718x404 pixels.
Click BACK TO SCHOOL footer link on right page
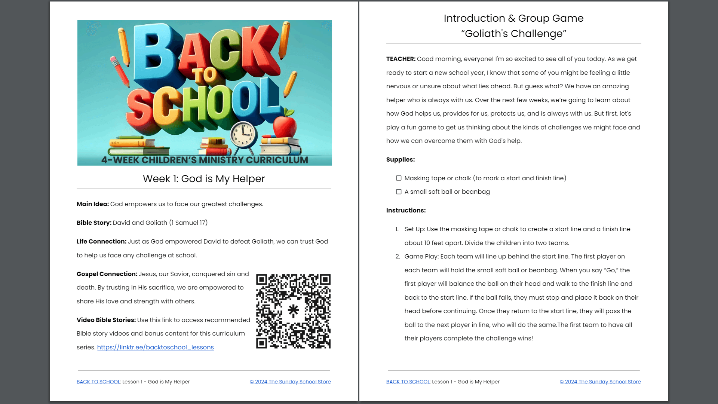408,382
